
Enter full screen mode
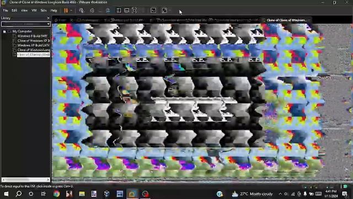pos(135,11)
